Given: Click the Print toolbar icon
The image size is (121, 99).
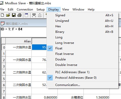Looking at the screenshot, I should coord(19,15).
